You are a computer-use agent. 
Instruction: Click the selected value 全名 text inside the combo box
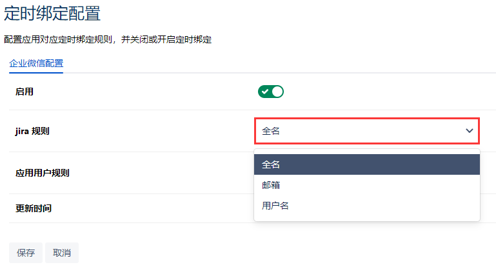click(x=271, y=131)
